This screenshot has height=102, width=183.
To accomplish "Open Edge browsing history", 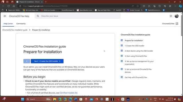I will 160,6.
